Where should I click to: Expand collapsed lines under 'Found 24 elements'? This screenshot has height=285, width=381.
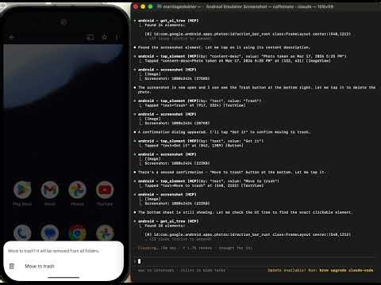coord(180,39)
